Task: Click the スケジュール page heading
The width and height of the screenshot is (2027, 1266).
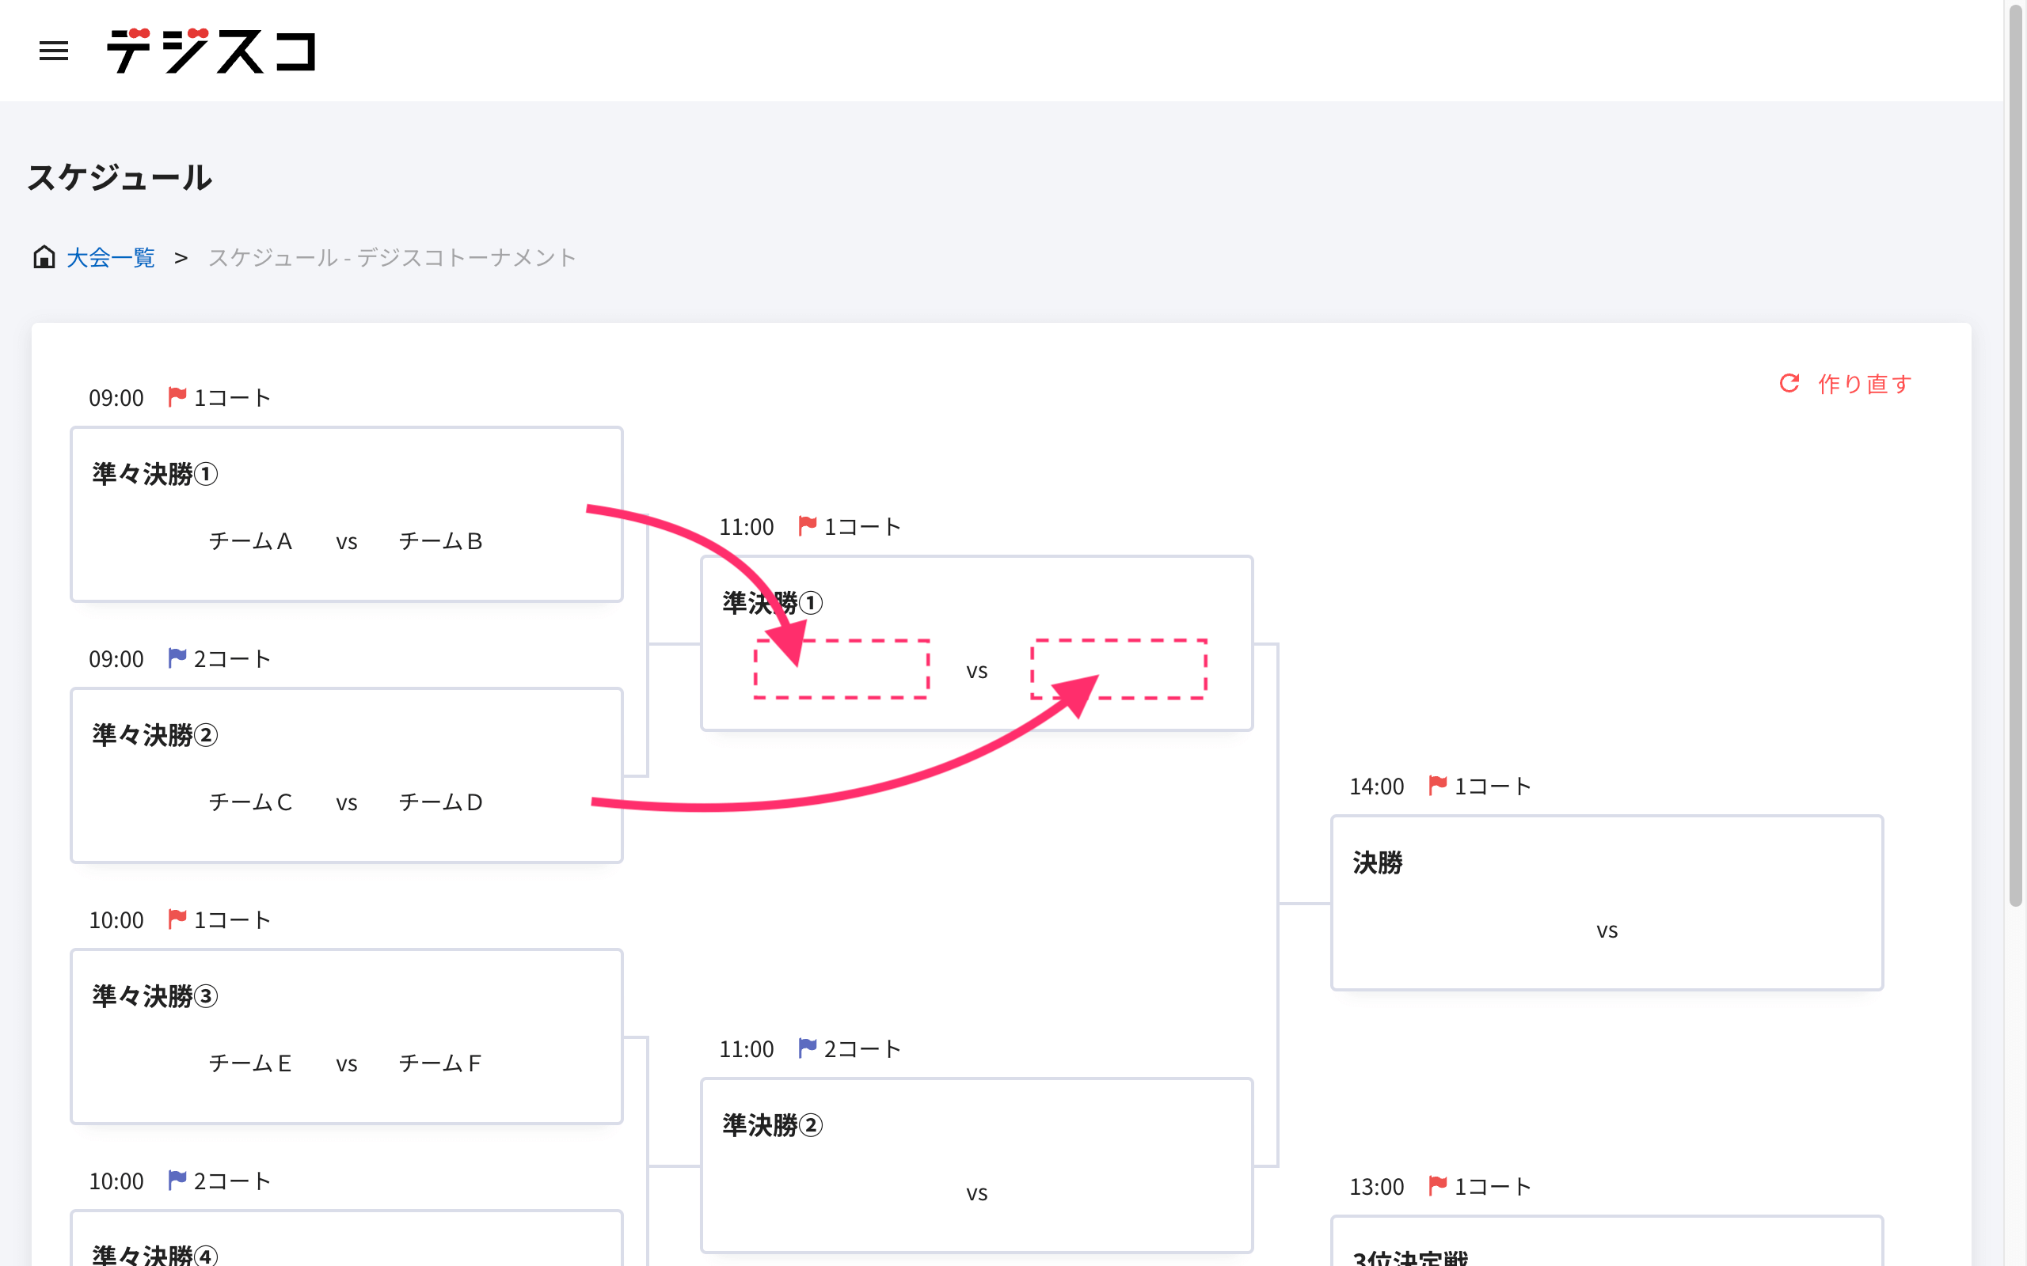Action: tap(120, 177)
